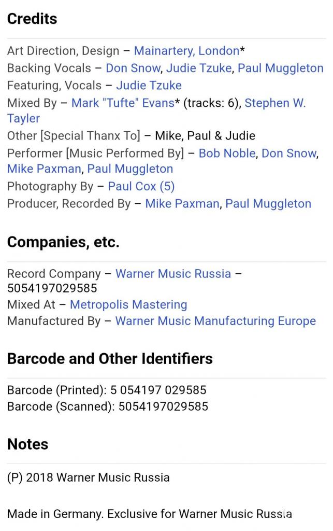Viewport: 333px width, 531px height.
Task: Select Judie Tzuke under Featuring, Vocals
Action: [x=149, y=85]
